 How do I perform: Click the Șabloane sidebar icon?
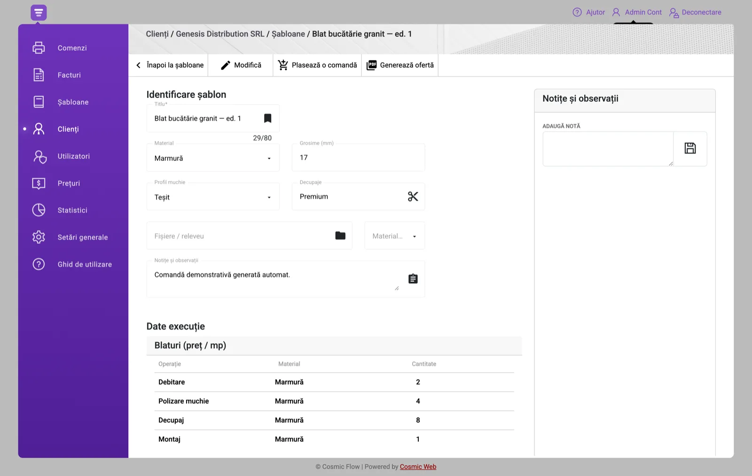[39, 102]
